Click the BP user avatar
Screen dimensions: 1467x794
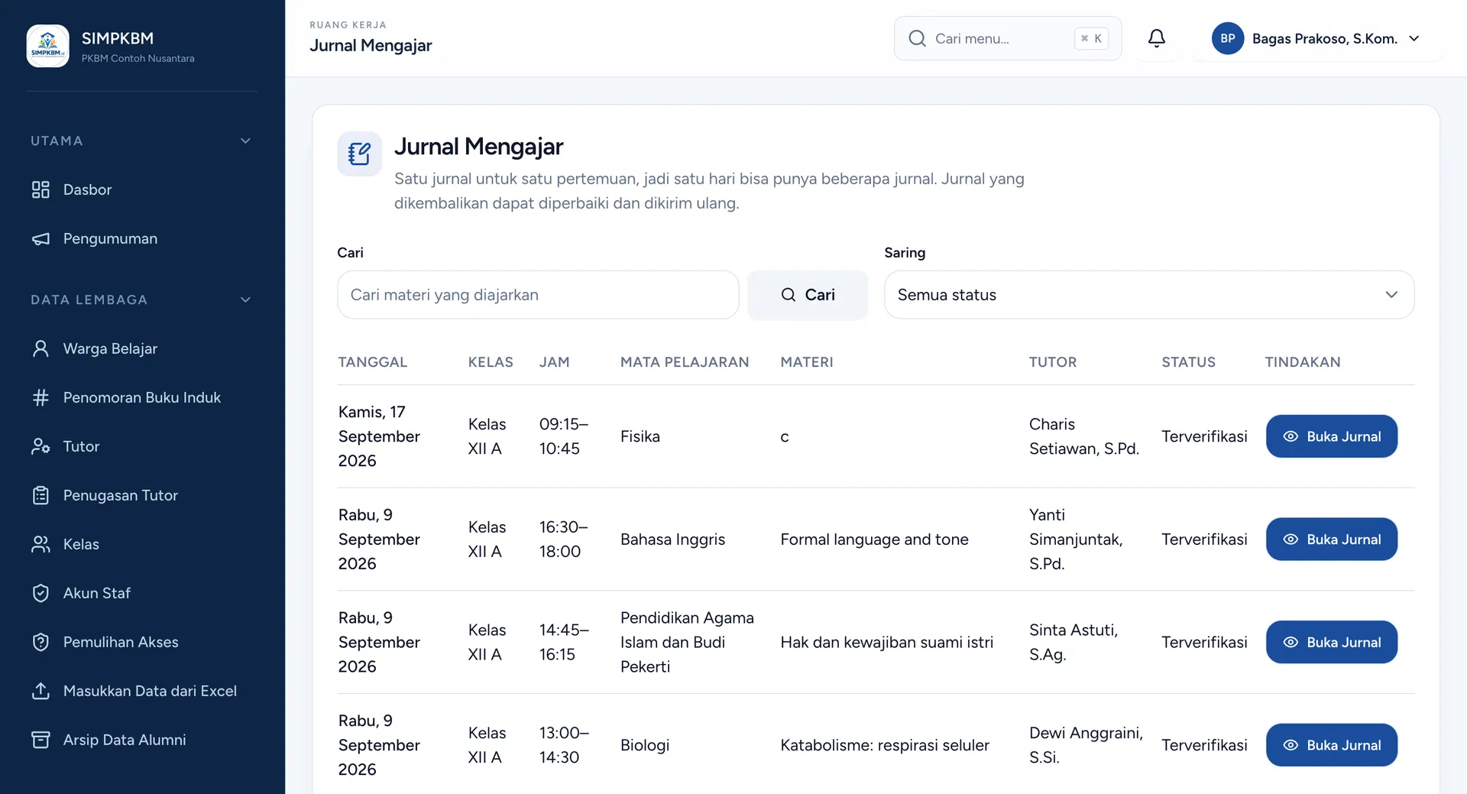(1227, 38)
